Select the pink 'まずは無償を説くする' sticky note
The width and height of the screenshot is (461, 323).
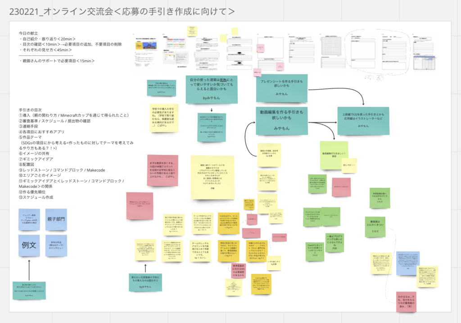[x=153, y=170]
